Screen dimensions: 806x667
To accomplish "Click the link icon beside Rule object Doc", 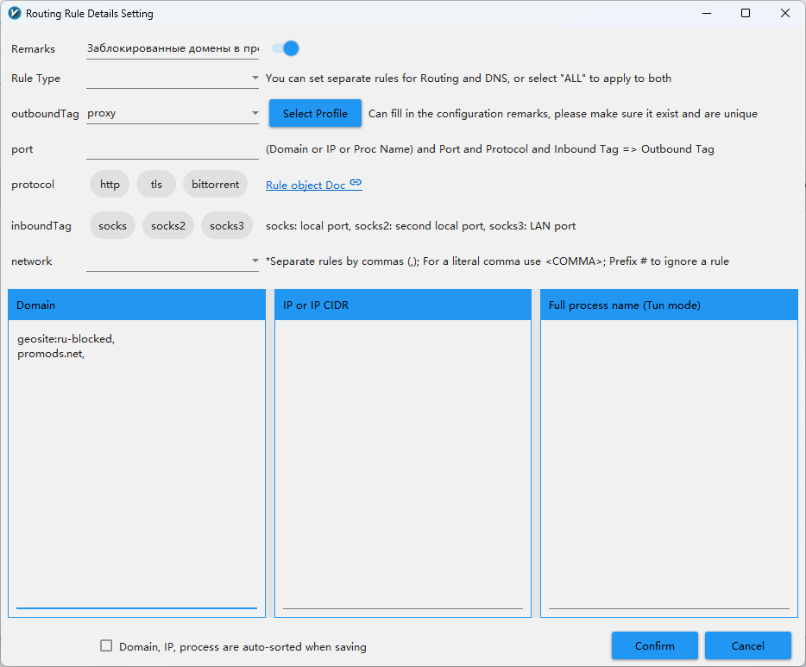I will coord(356,184).
